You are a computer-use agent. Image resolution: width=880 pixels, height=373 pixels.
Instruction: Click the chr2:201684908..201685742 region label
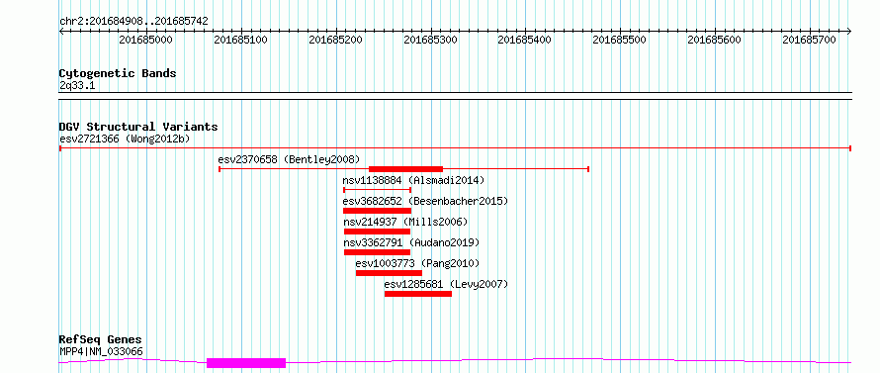coord(133,22)
